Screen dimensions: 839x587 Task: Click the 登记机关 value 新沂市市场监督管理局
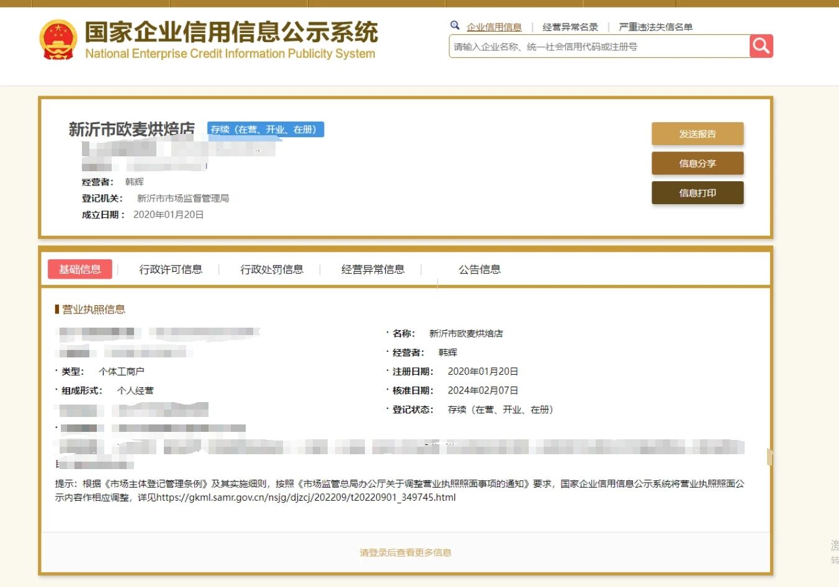pyautogui.click(x=183, y=198)
